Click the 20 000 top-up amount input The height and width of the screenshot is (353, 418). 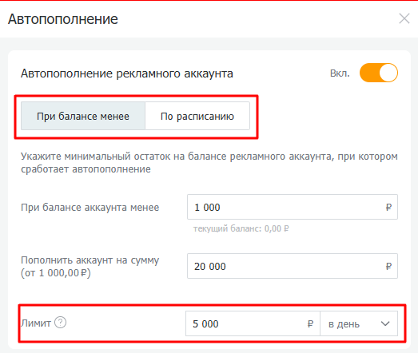click(x=293, y=266)
